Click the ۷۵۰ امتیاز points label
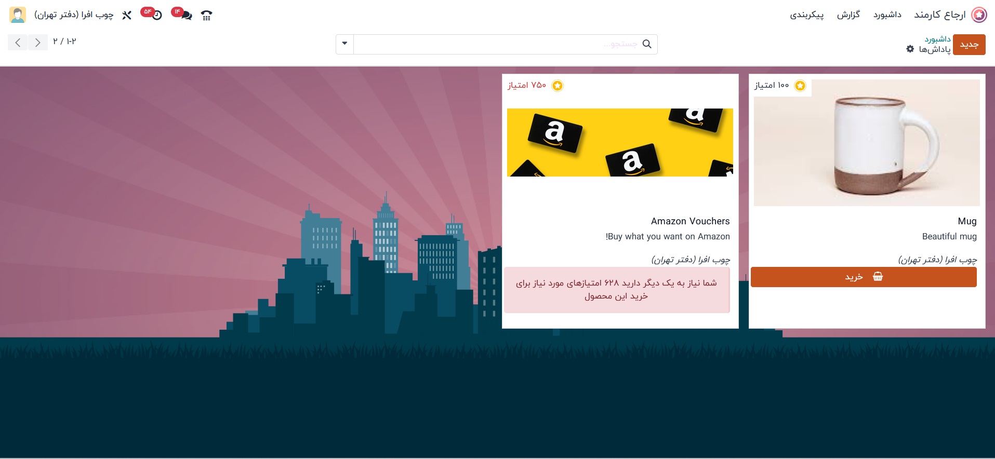Screen dimensions: 995x459 (527, 85)
